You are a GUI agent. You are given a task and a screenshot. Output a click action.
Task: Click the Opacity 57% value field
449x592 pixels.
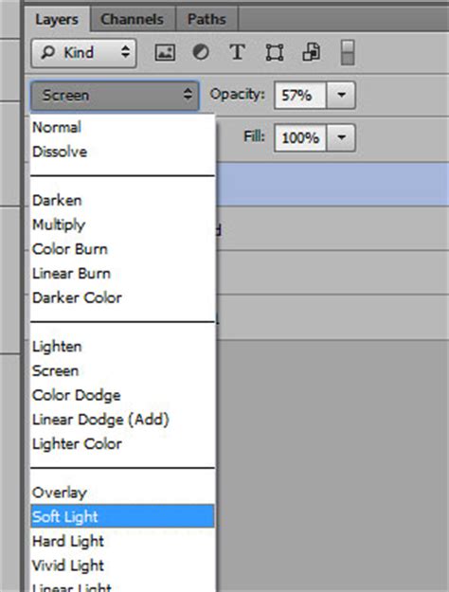click(x=300, y=95)
